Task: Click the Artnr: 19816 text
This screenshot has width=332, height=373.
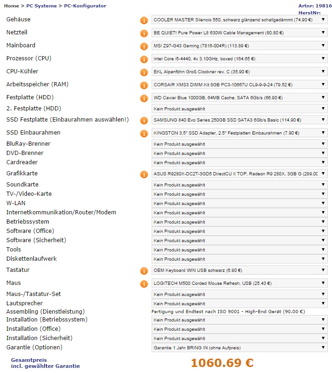Action: [x=315, y=6]
